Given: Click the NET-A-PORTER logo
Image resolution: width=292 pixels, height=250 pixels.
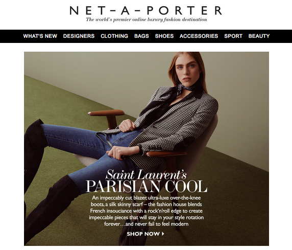Looking at the screenshot, I should point(146,10).
